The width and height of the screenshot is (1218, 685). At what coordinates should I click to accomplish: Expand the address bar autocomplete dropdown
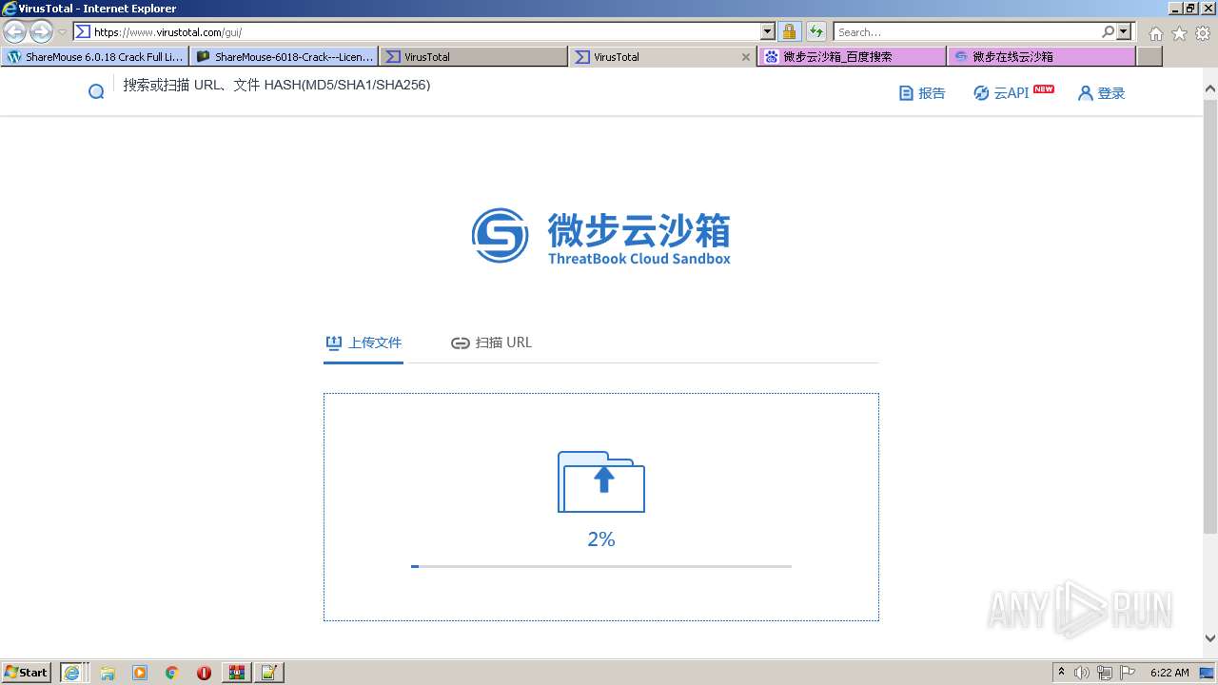point(768,31)
